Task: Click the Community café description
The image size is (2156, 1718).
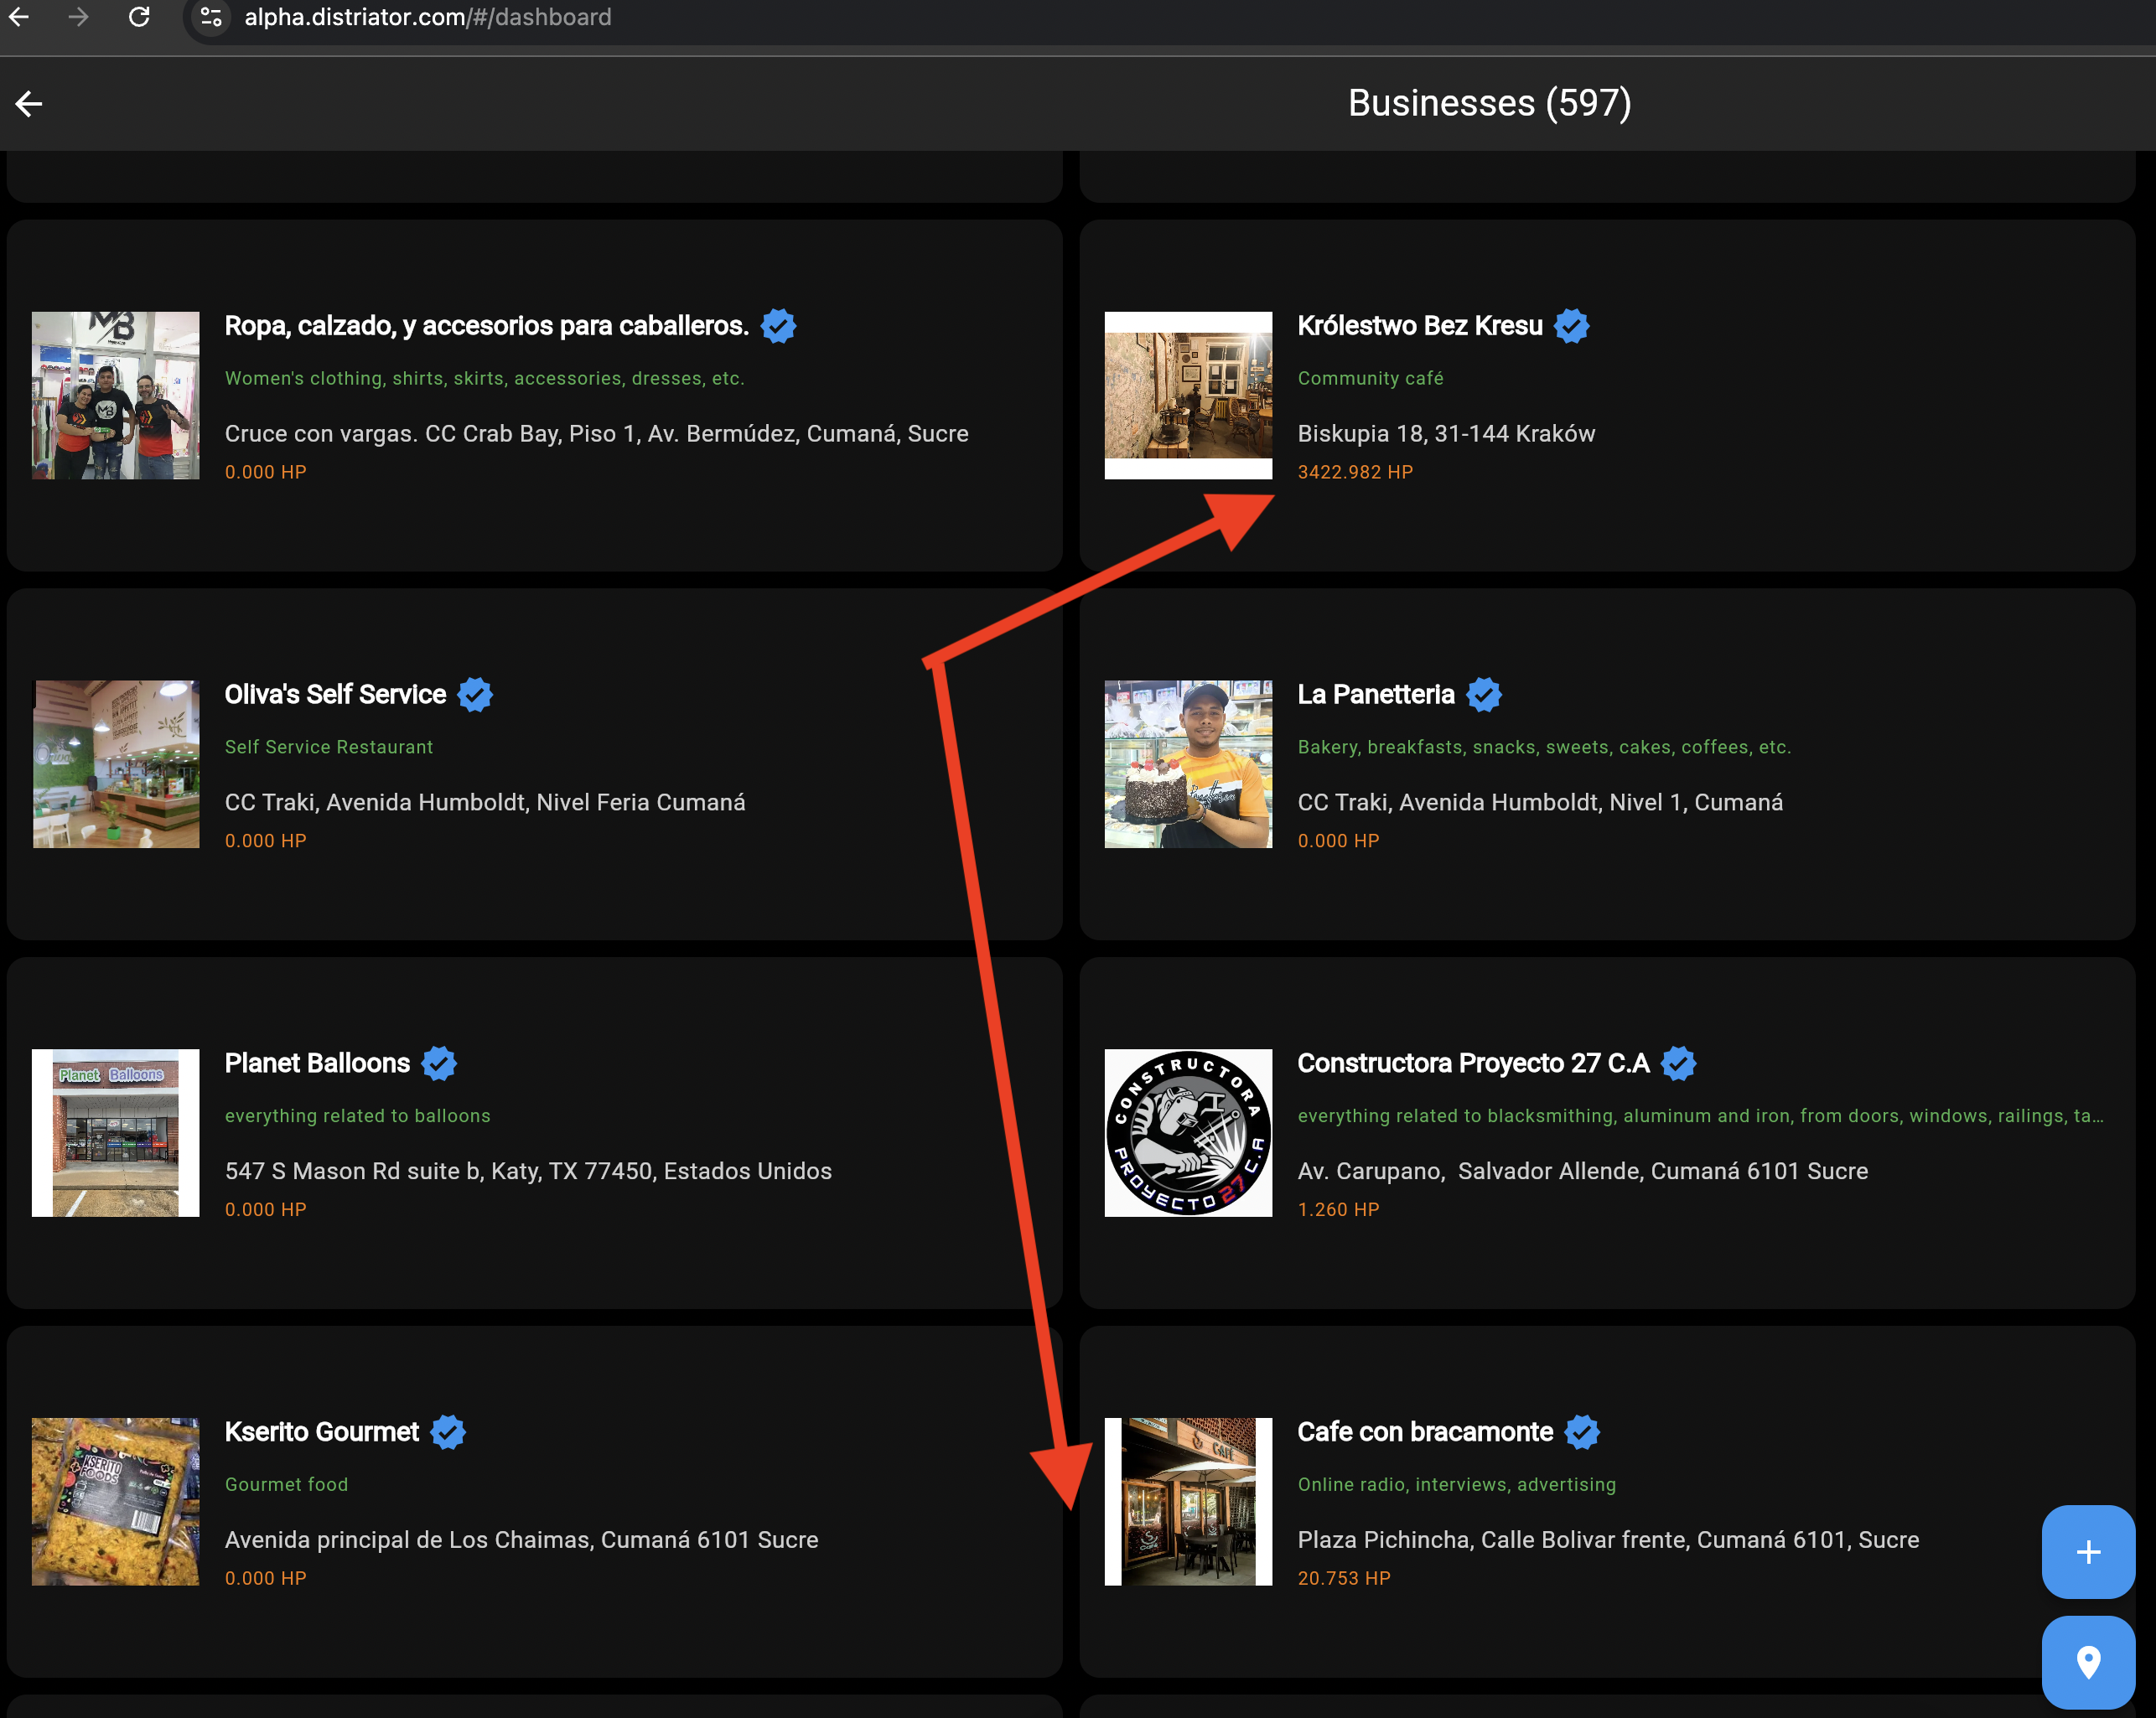Action: pos(1370,378)
